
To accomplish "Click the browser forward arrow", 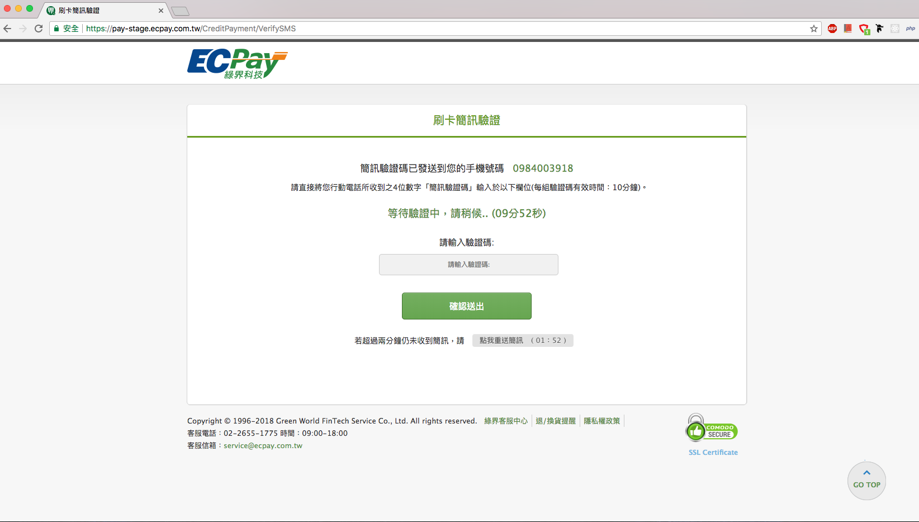I will click(x=23, y=29).
